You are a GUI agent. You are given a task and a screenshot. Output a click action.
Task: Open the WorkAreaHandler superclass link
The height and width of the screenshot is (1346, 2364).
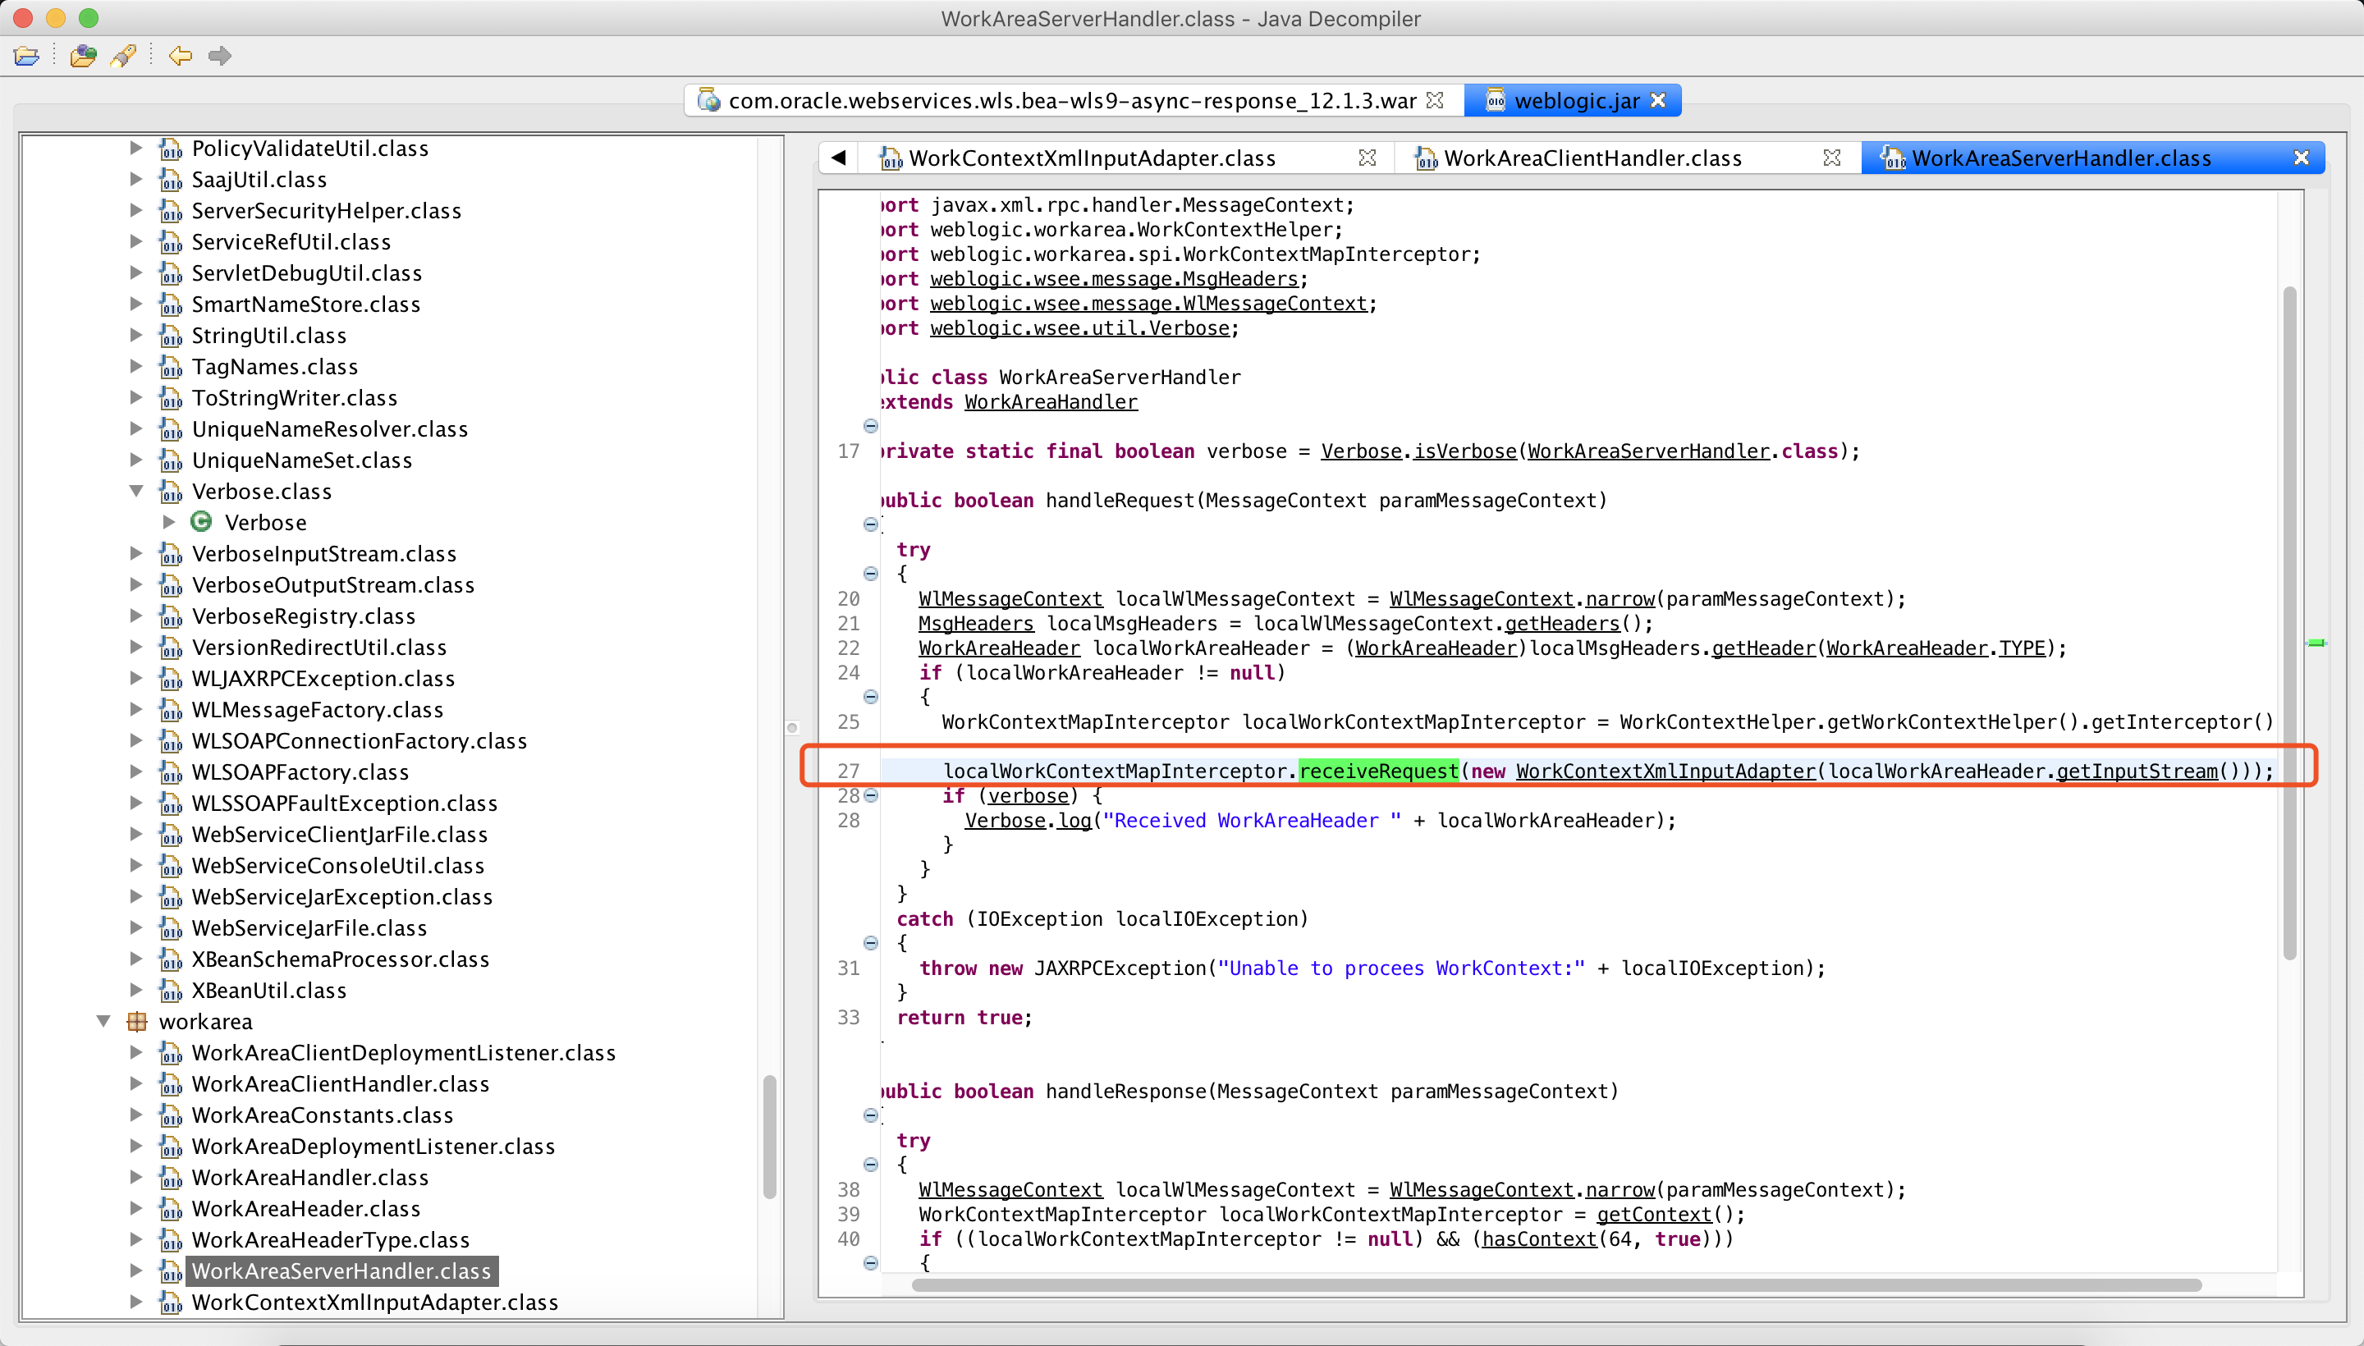coord(1050,402)
